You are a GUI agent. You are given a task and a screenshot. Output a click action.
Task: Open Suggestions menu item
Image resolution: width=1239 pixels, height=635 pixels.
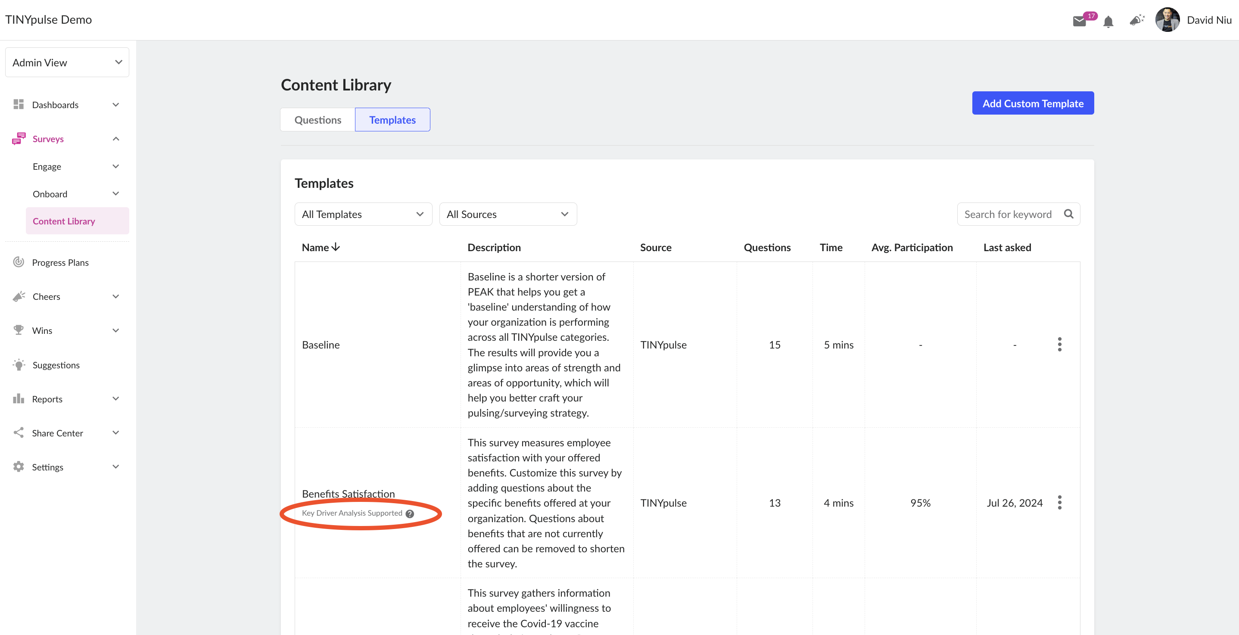tap(56, 364)
